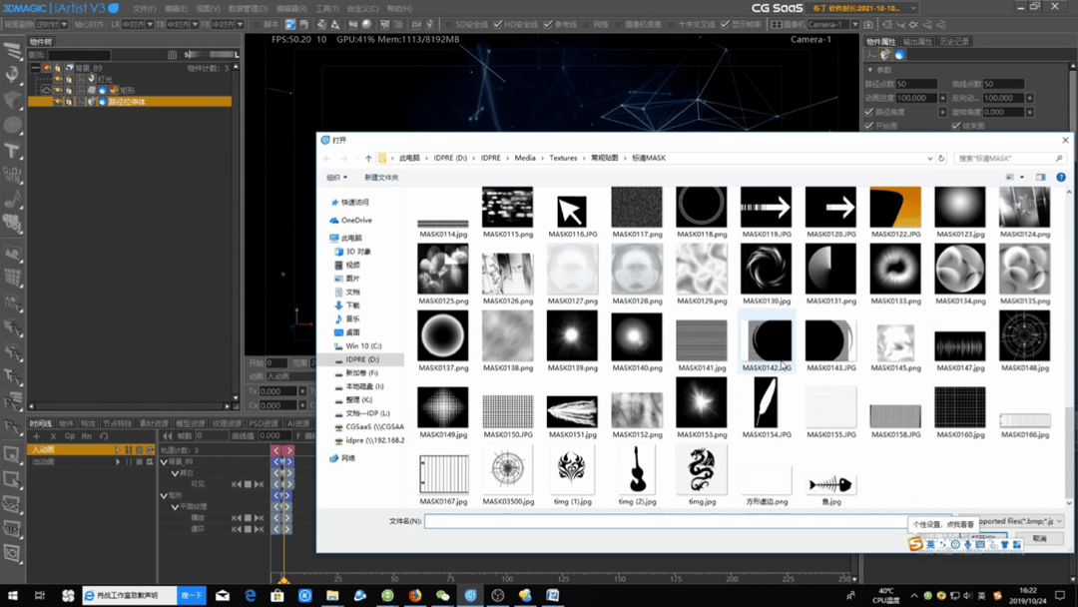Enable the 网格 grid checkbox
Viewport: 1078px width, 607px height.
(586, 24)
